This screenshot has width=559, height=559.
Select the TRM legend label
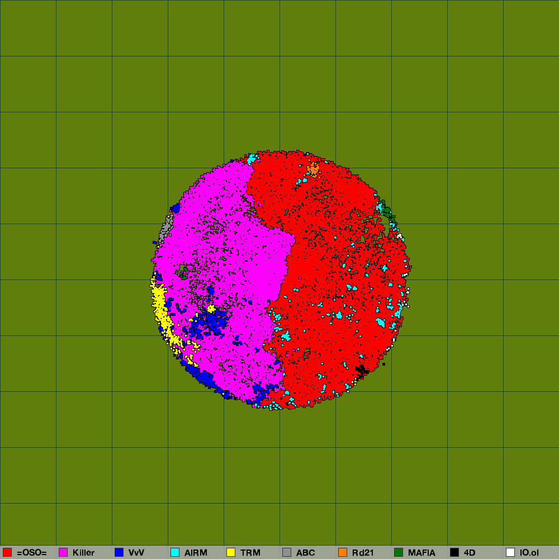click(x=250, y=553)
